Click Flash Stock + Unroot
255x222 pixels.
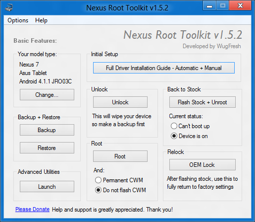click(x=203, y=102)
